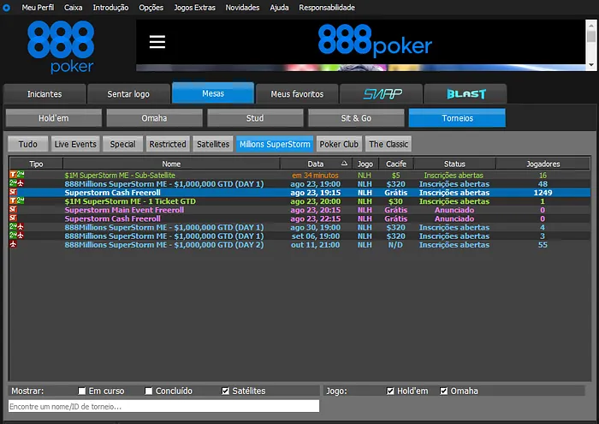This screenshot has height=424, width=599.
Task: Click the type icon of 1 Ticket GTD row
Action: 17,200
